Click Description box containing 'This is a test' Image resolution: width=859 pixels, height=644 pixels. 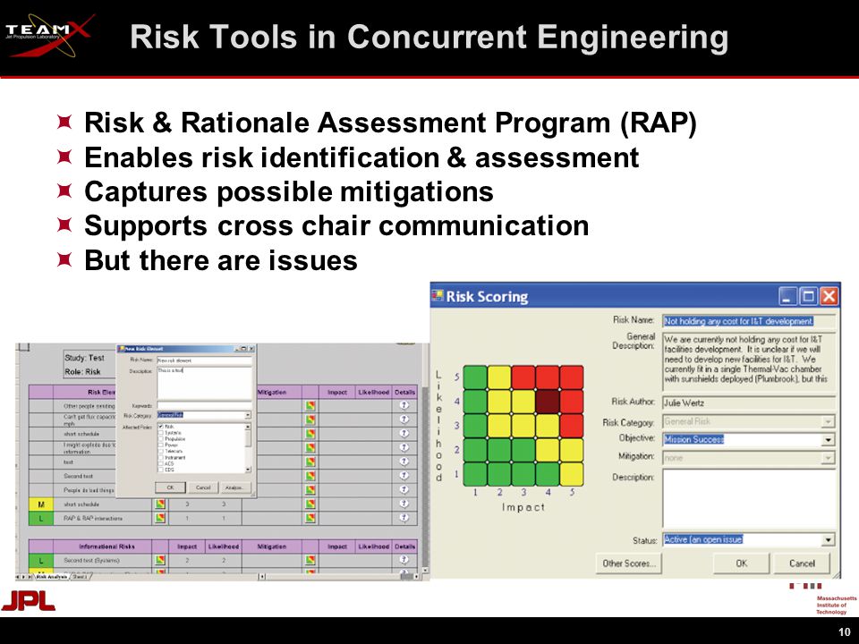coord(204,383)
